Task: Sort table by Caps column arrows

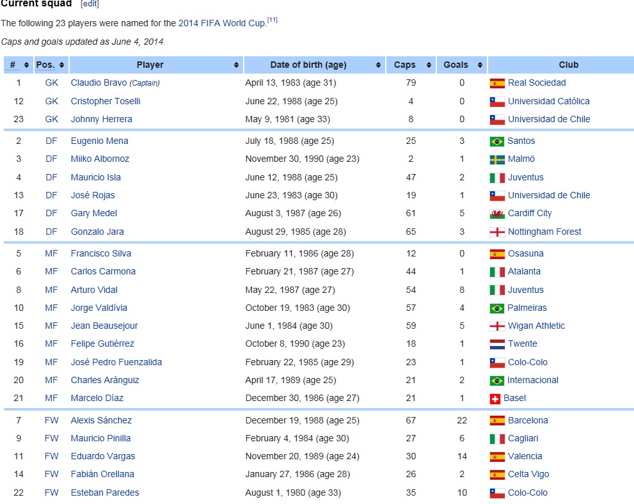Action: pos(429,65)
